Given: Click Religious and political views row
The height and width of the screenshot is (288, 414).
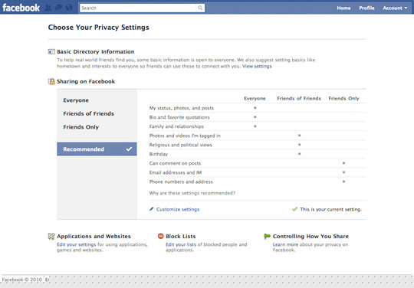Looking at the screenshot, I should 258,145.
